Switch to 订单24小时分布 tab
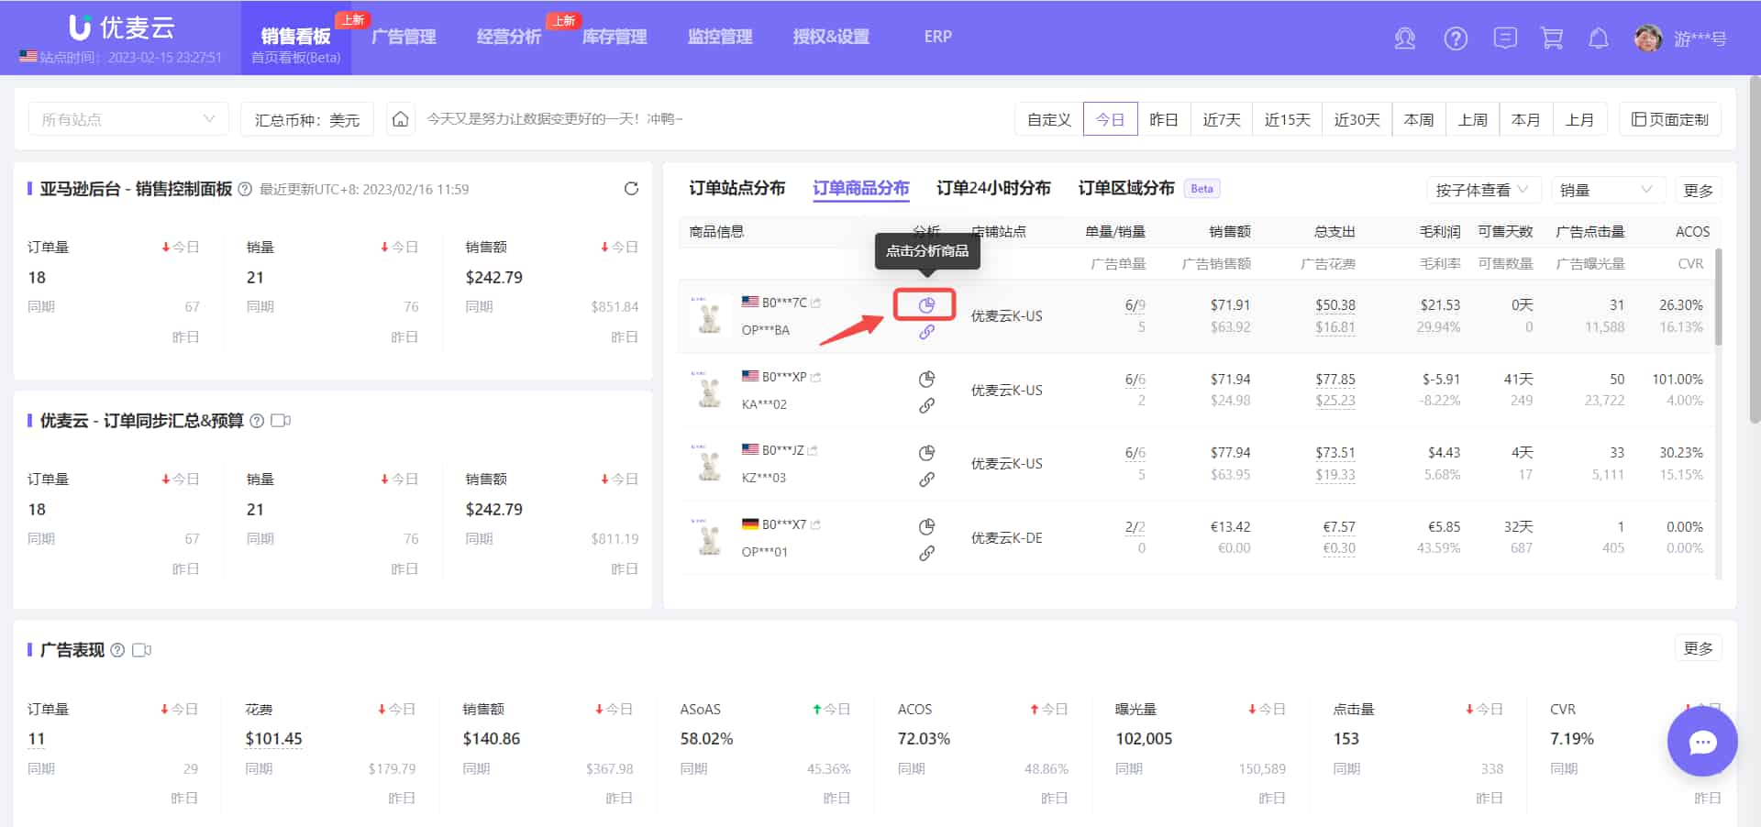The width and height of the screenshot is (1761, 827). tap(993, 188)
